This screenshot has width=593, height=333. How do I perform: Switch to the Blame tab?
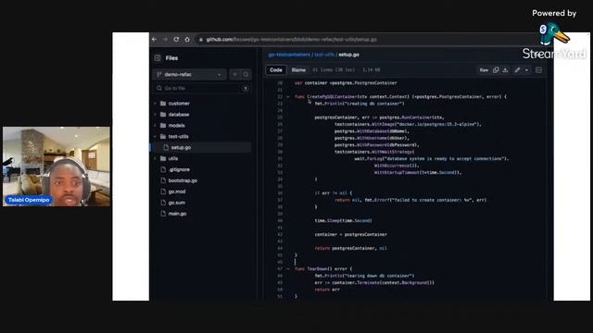point(298,70)
